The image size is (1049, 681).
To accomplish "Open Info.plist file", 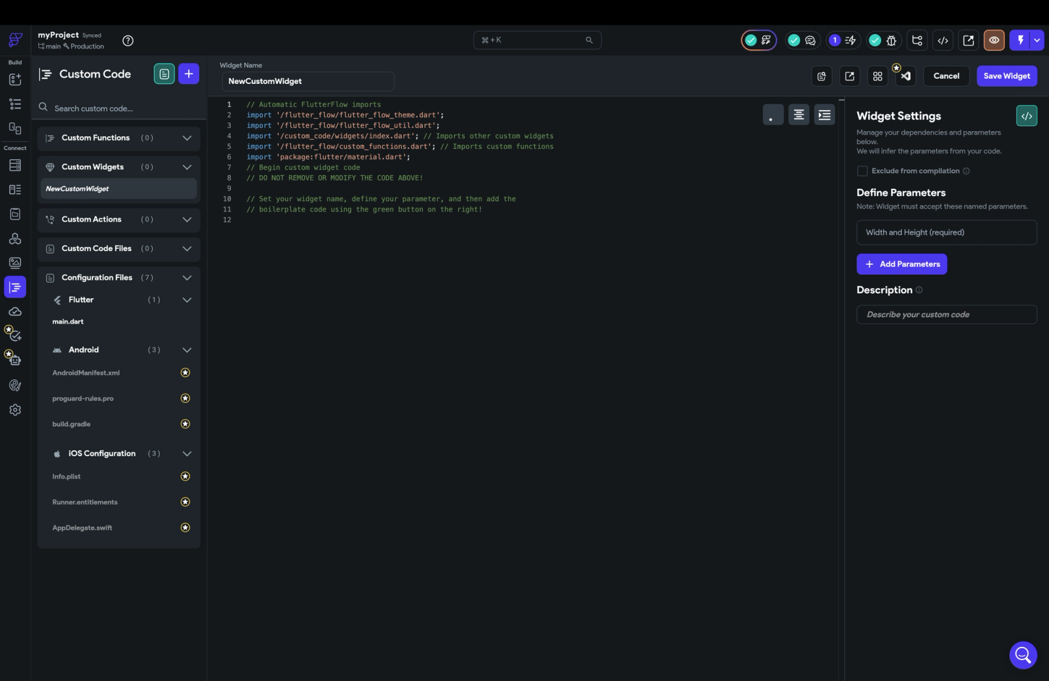I will (x=66, y=477).
